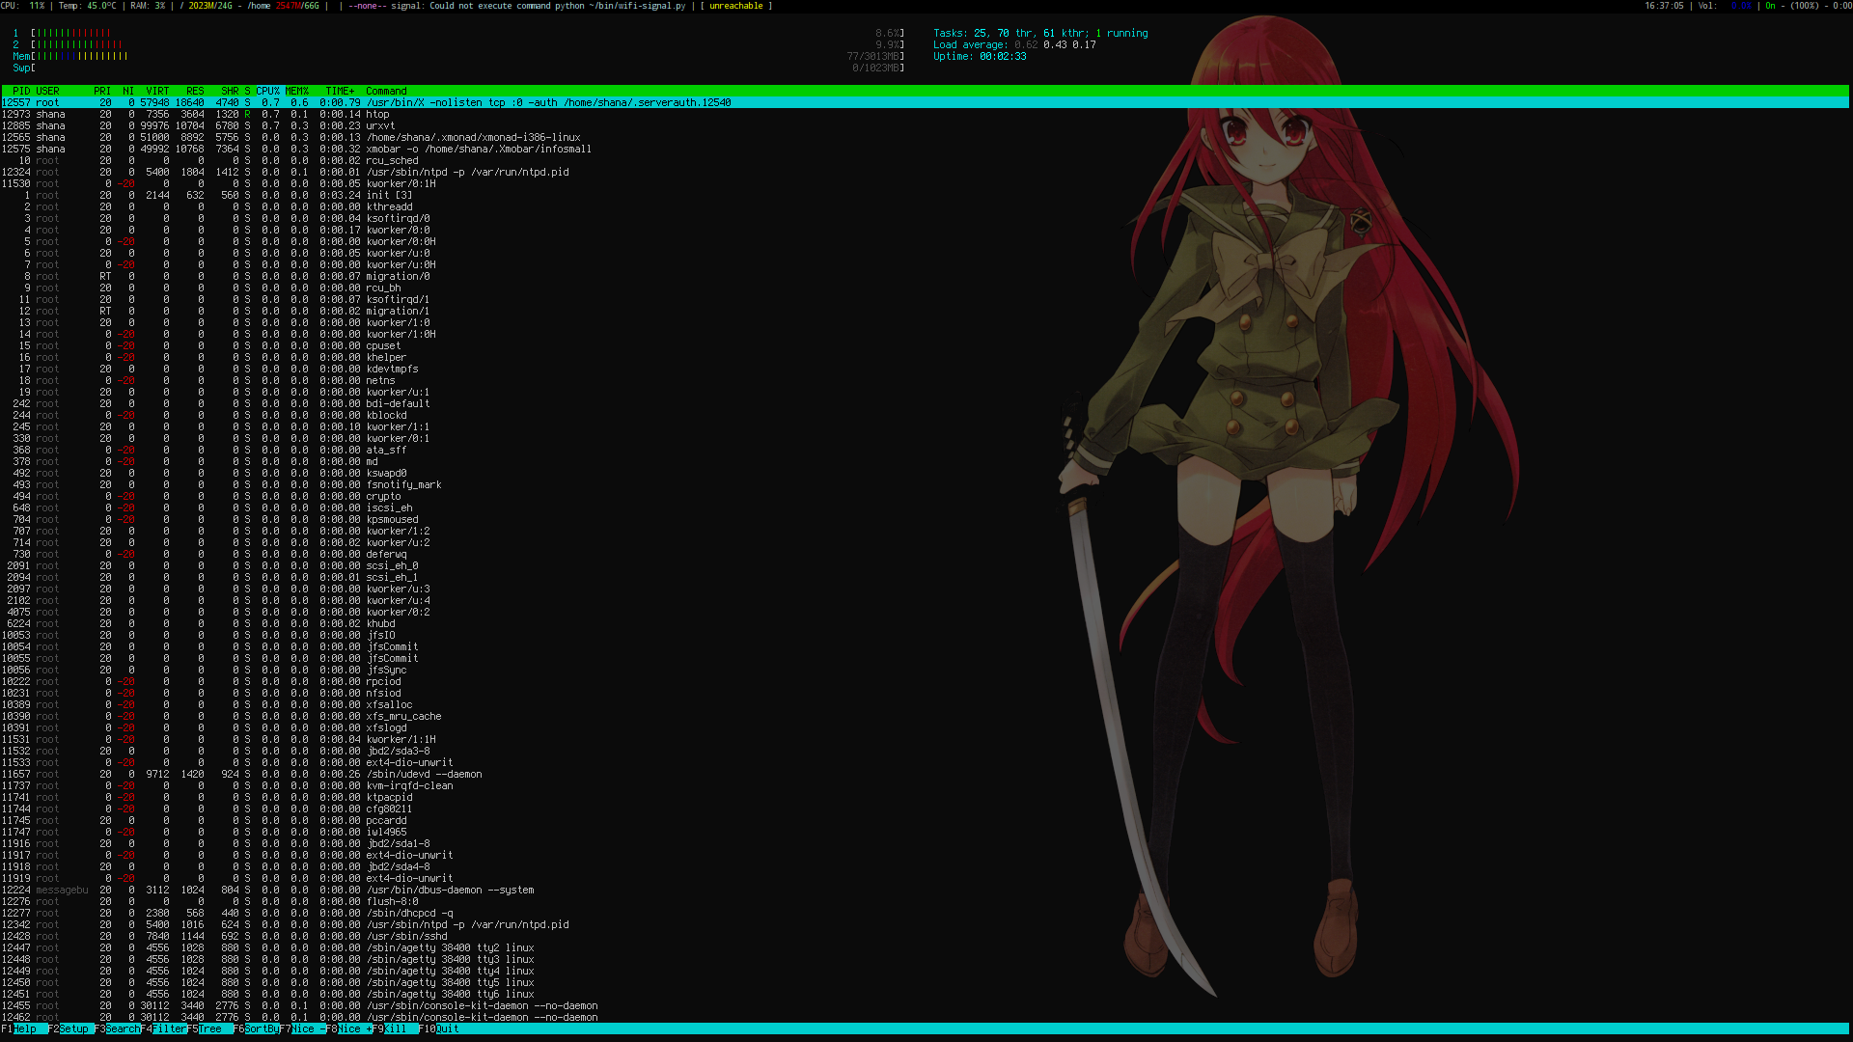Viewport: 1853px width, 1042px height.
Task: Select the bdi-default process row
Action: pyautogui.click(x=925, y=403)
